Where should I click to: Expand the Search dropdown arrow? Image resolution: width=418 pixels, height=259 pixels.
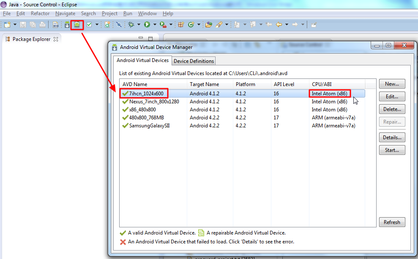[x=227, y=25]
